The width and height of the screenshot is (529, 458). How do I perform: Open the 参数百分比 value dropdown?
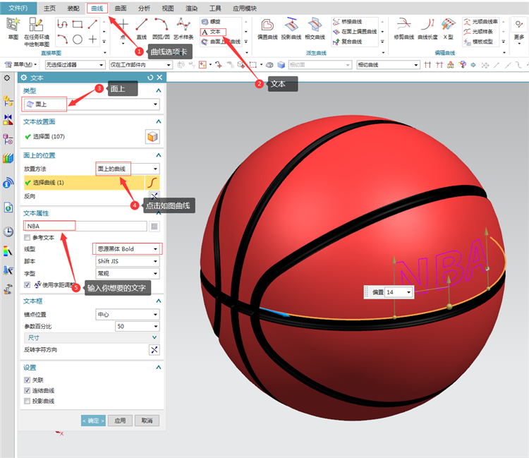tap(138, 326)
